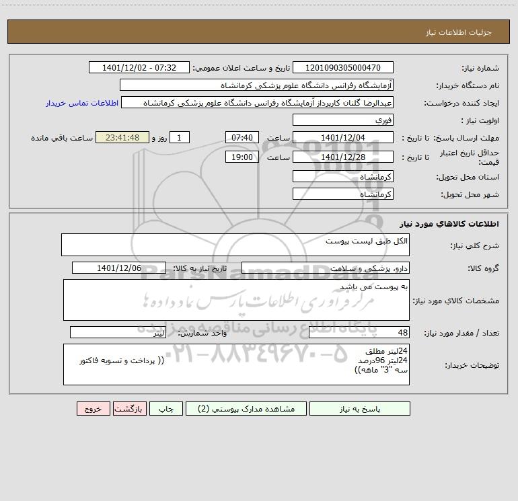Click the 'چاپ' print button

[x=166, y=408]
